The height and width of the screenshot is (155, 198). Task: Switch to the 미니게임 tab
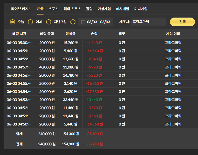141,9
